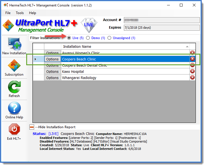
Task: Click Options for Awanui Women's Clinic
Action: pyautogui.click(x=52, y=52)
